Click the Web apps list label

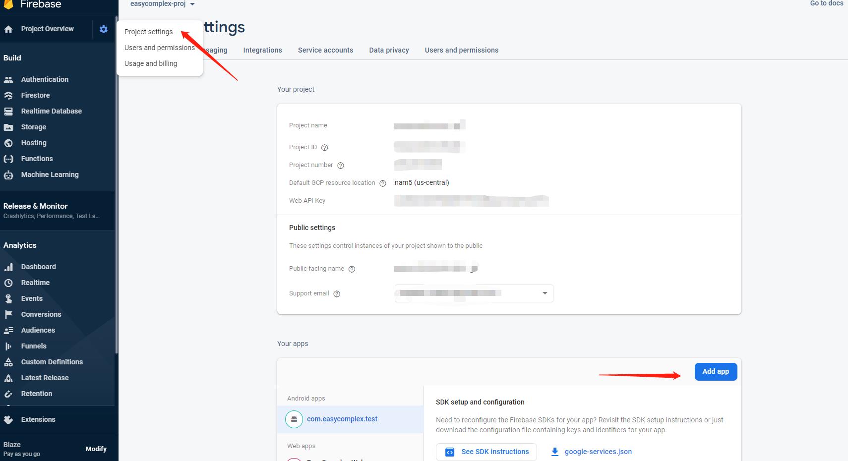[301, 446]
